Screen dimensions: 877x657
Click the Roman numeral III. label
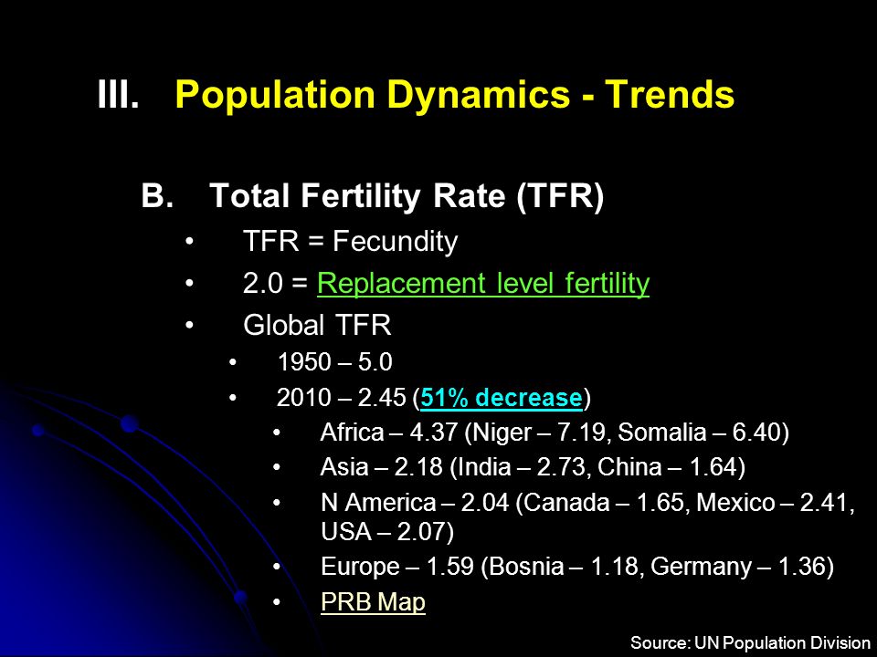(118, 94)
